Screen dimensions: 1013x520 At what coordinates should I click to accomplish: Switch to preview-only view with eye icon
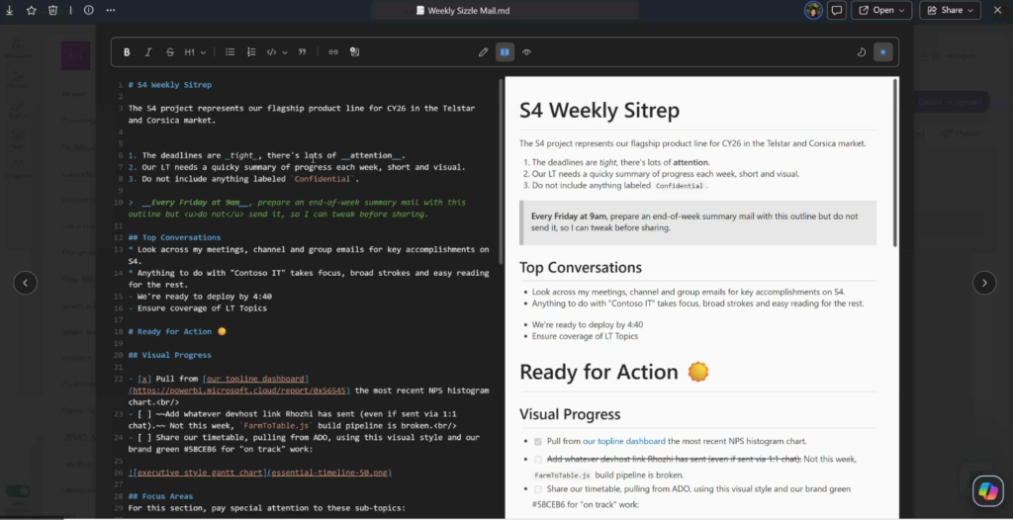[527, 51]
